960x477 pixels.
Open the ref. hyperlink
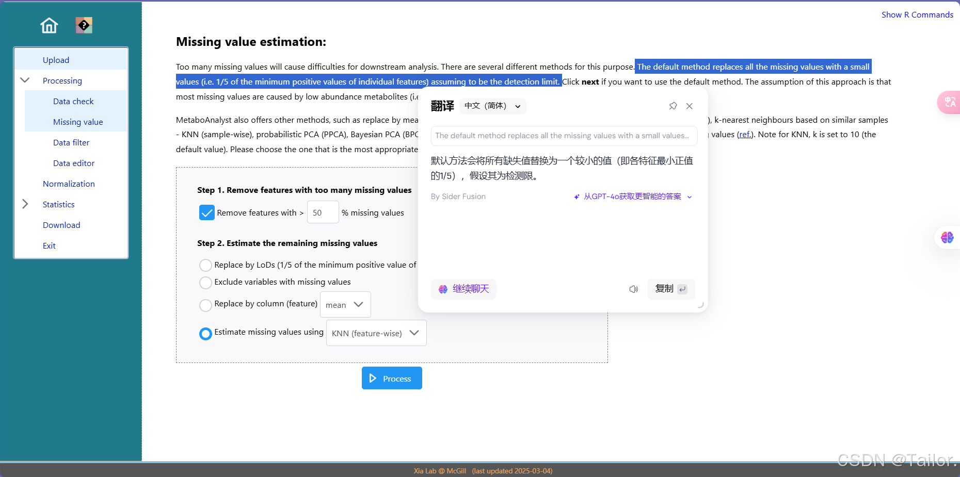coord(745,134)
